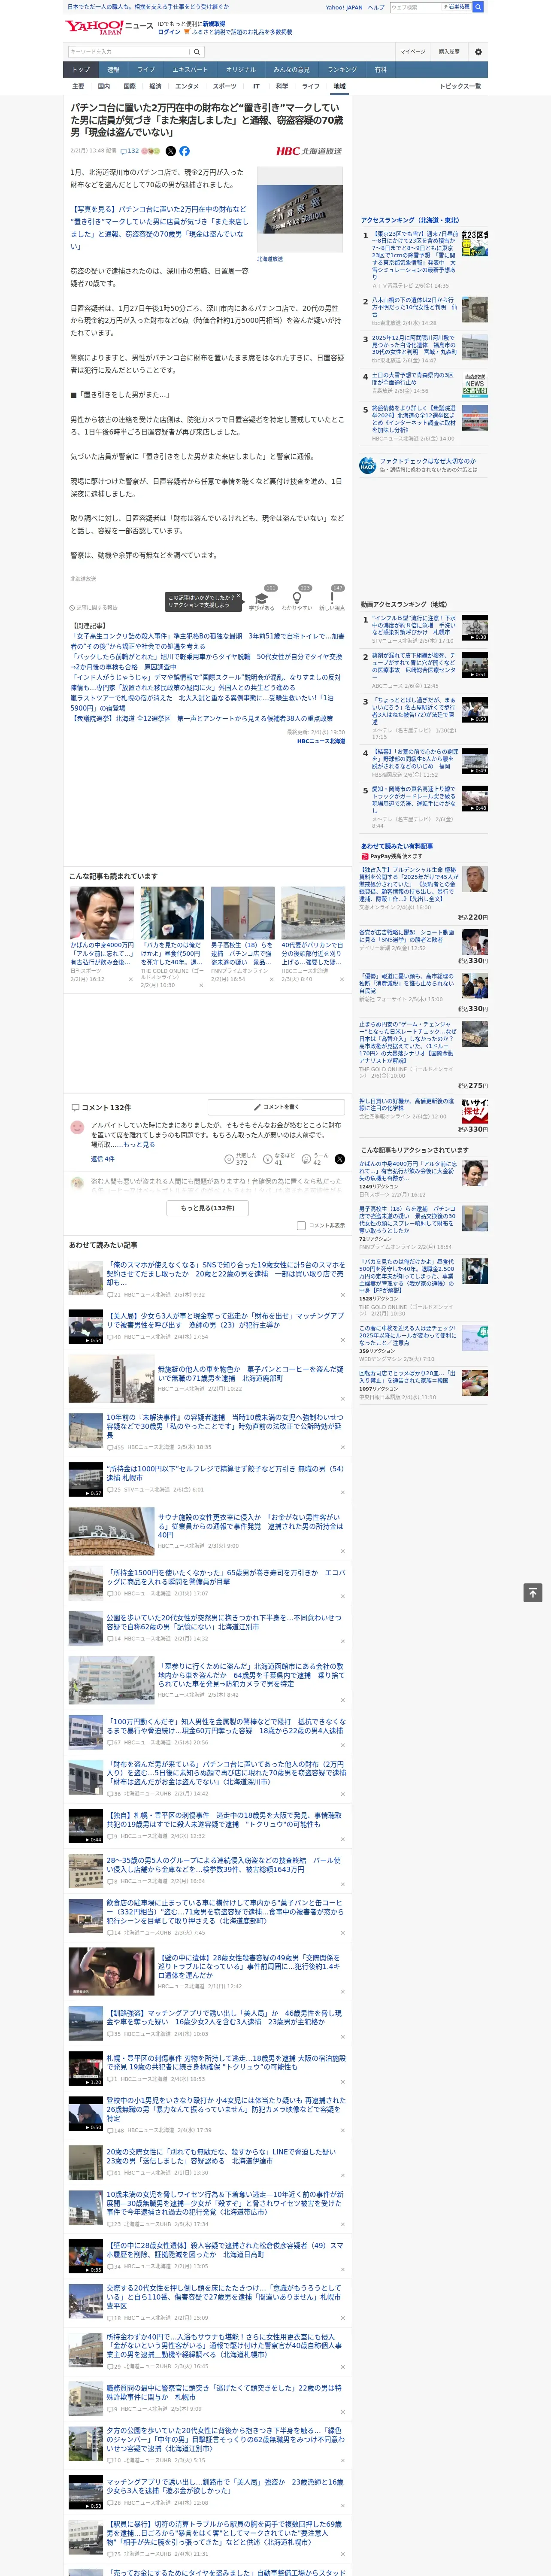Share article on Facebook
The height and width of the screenshot is (2576, 551).
(184, 151)
